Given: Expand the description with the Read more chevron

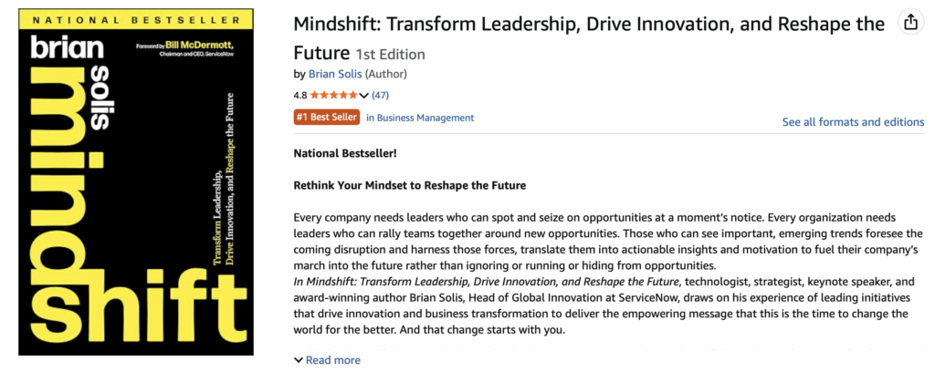Looking at the screenshot, I should click(x=328, y=360).
